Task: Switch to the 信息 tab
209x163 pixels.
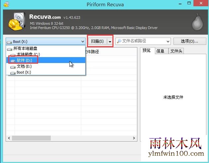Action: click(x=161, y=51)
